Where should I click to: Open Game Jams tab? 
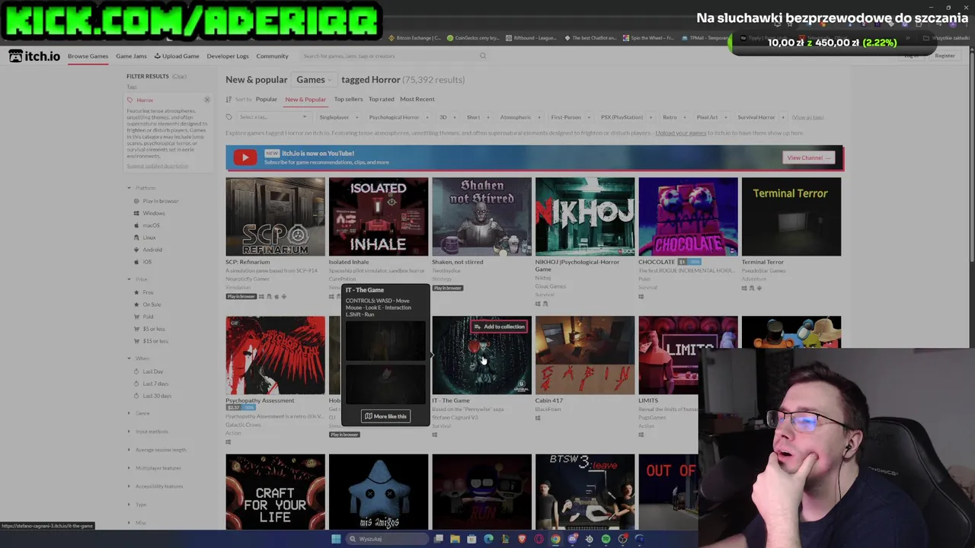coord(131,56)
